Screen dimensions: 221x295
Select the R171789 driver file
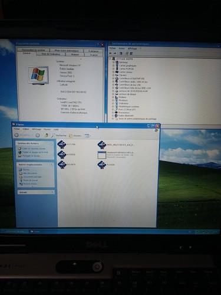[66, 145]
